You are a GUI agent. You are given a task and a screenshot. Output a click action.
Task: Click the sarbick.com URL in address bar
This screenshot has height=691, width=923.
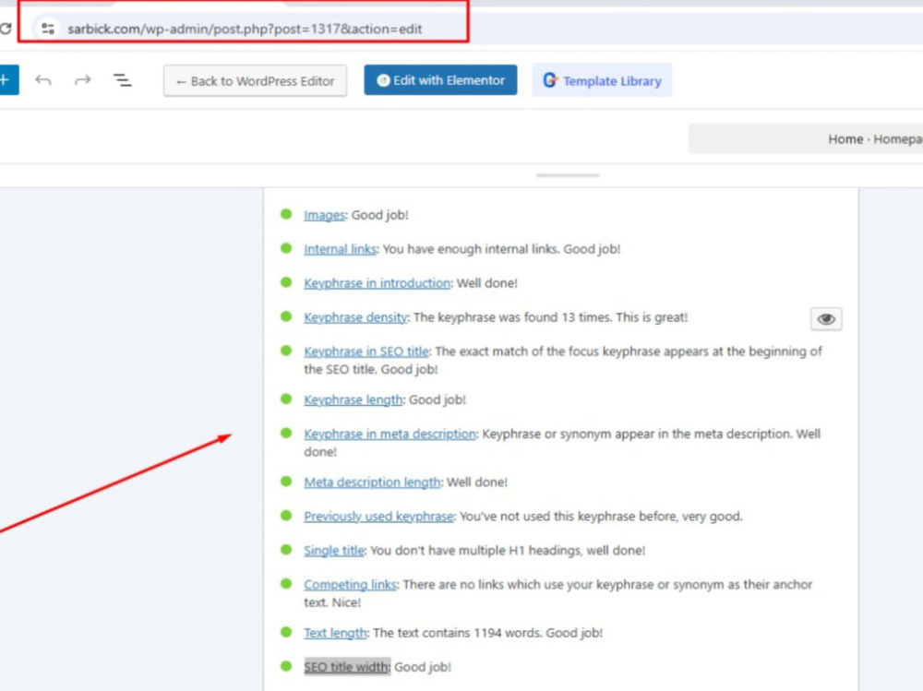coord(245,29)
